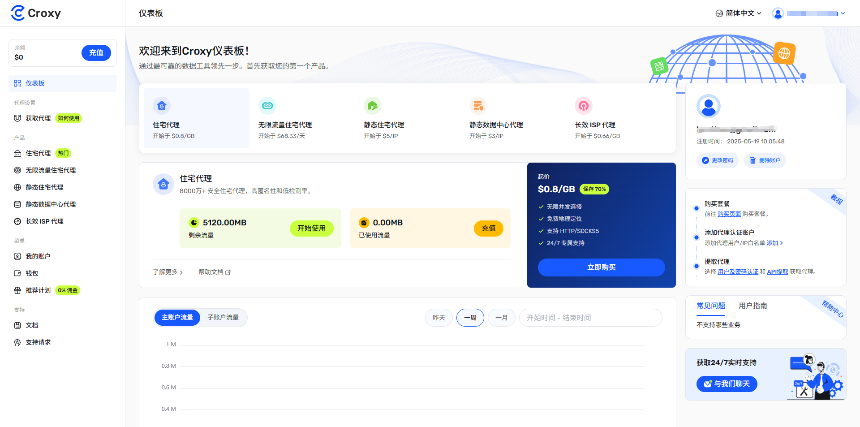Open 钱包 menu item

click(63, 273)
